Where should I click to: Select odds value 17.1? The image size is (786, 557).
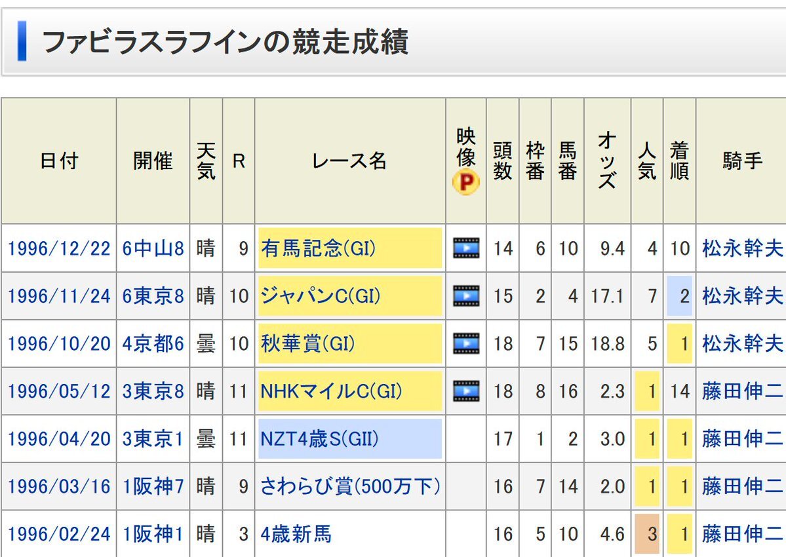[x=607, y=296]
